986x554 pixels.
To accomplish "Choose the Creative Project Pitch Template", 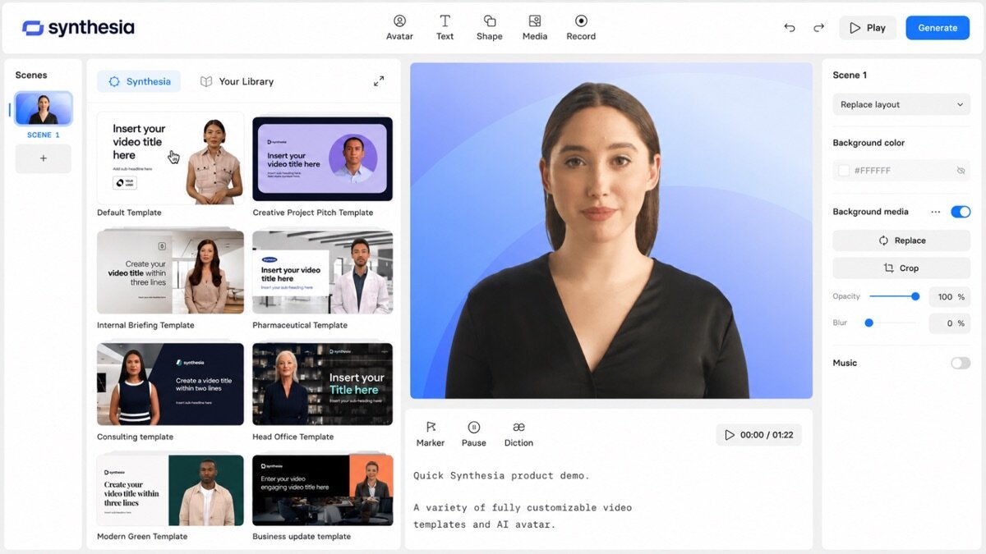I will pos(322,158).
